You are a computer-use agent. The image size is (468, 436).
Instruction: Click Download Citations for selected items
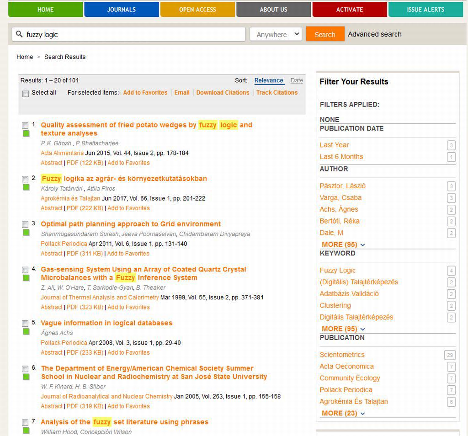tap(223, 92)
